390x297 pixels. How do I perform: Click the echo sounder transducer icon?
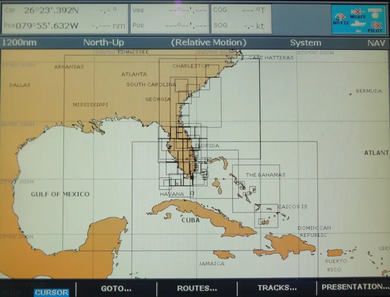(375, 13)
